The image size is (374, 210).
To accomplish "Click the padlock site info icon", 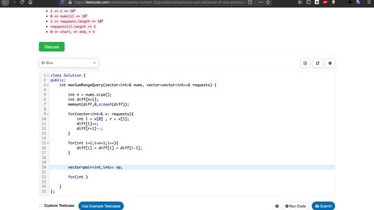I will click(x=70, y=2).
